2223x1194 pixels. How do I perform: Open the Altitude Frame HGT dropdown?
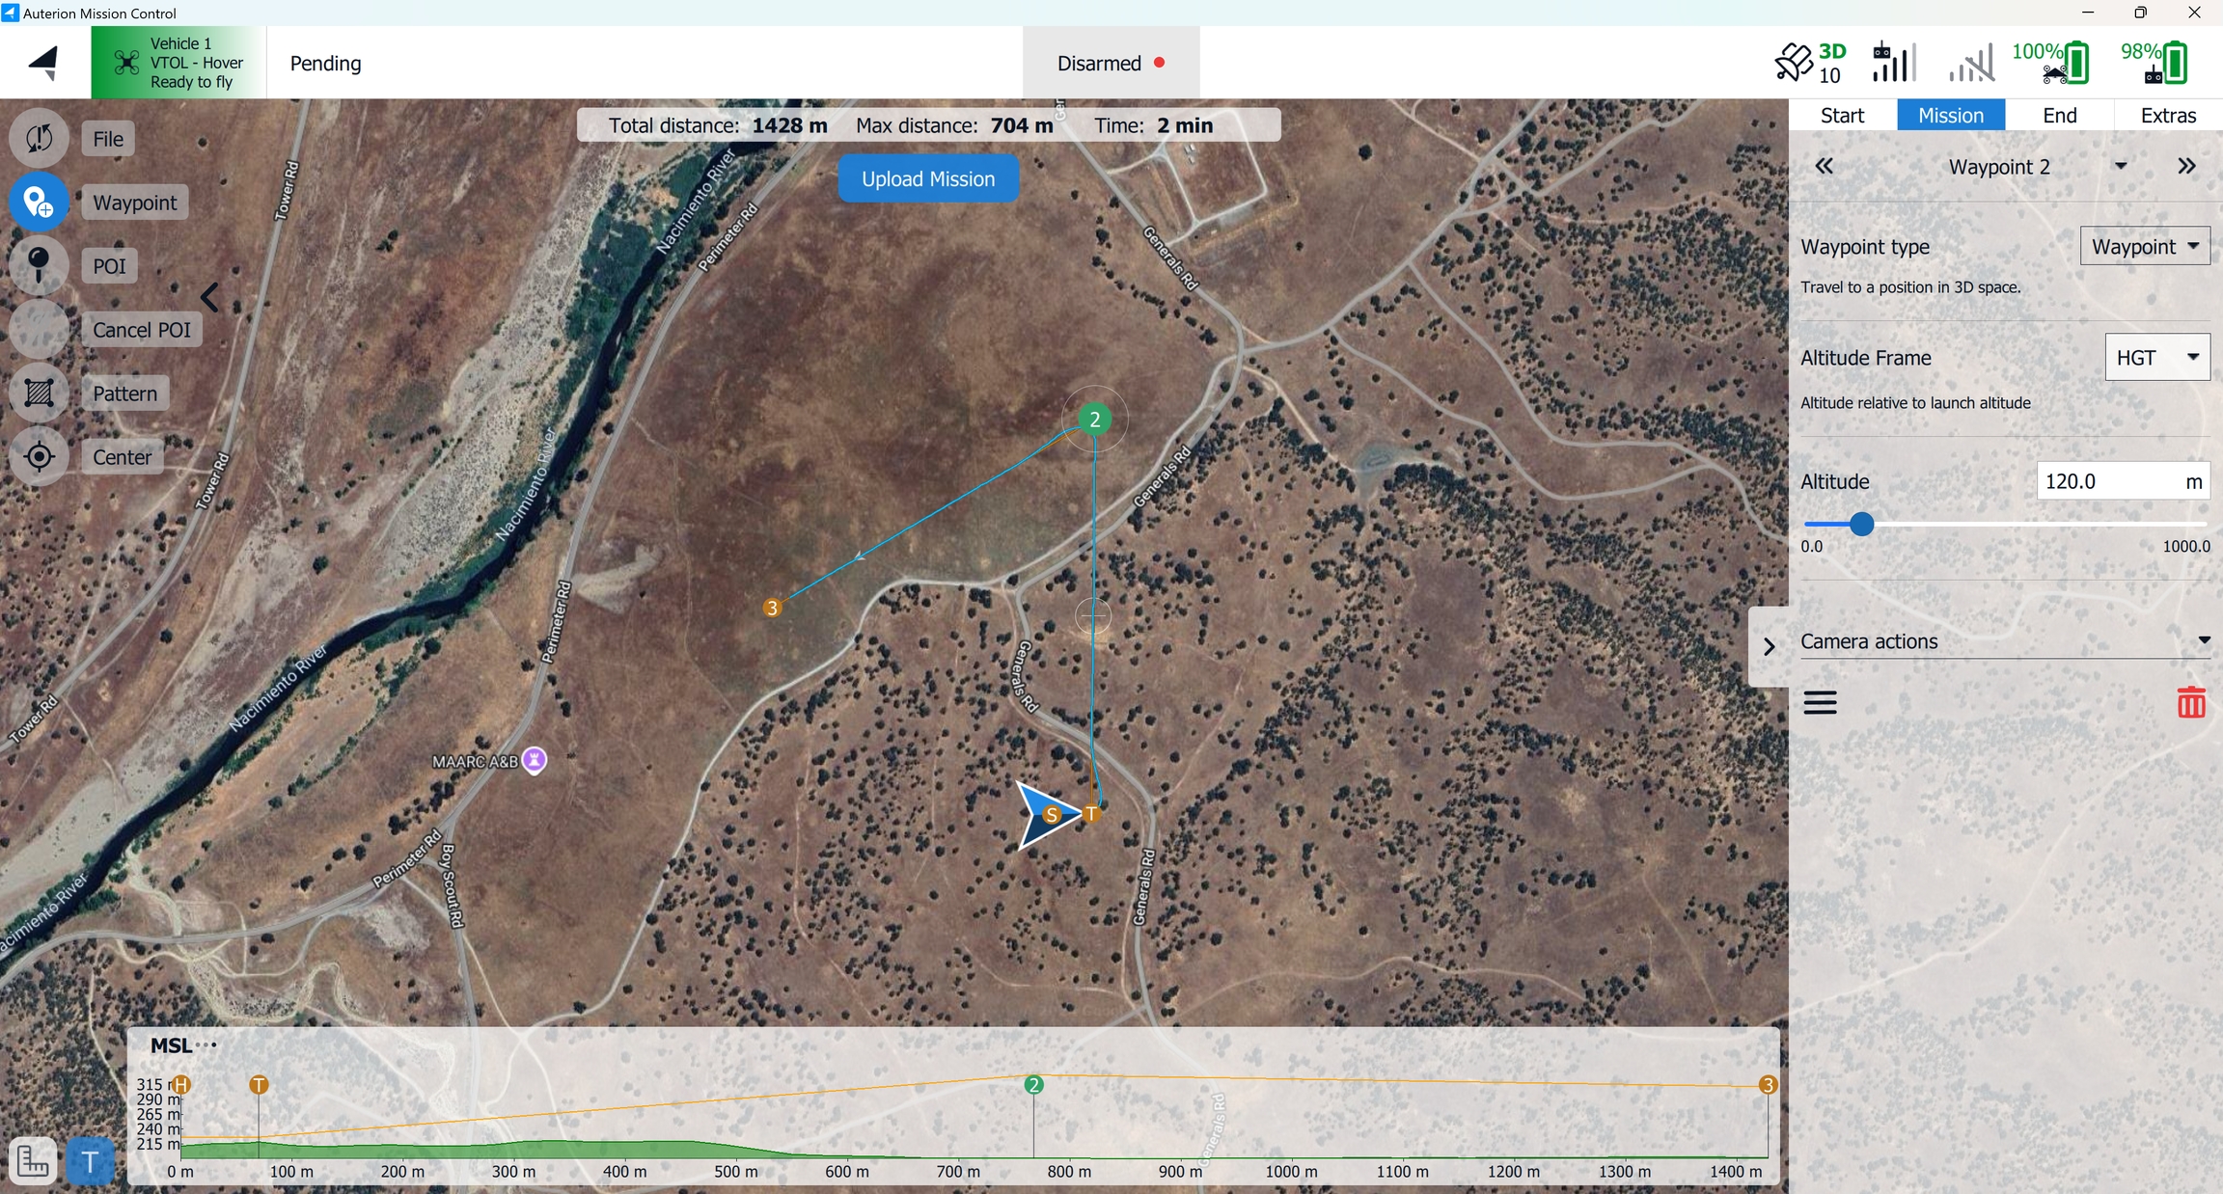pyautogui.click(x=2156, y=358)
